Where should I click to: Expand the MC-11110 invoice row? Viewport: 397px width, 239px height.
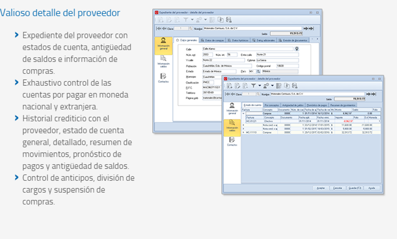(244, 133)
